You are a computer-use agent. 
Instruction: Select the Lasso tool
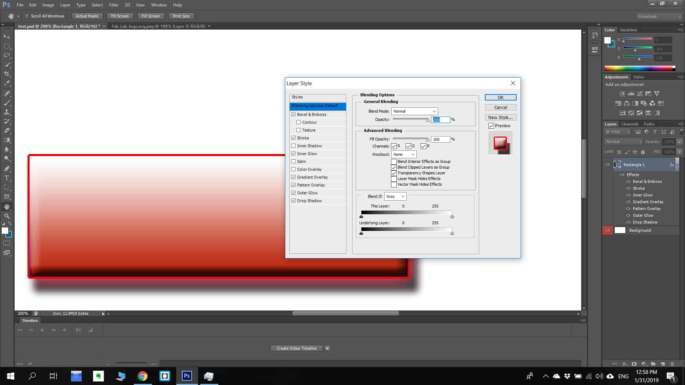point(7,55)
